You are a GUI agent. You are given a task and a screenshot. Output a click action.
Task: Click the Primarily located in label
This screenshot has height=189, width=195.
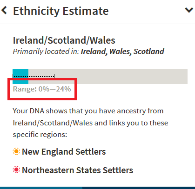point(46,52)
